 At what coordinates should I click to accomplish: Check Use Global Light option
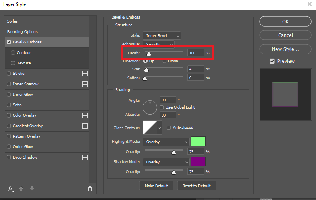click(162, 107)
